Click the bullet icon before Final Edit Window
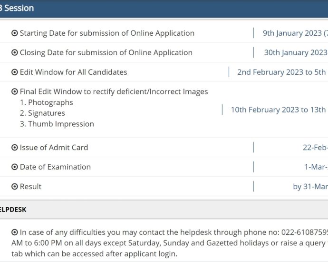Screen dimensions: 328x262 point(15,91)
